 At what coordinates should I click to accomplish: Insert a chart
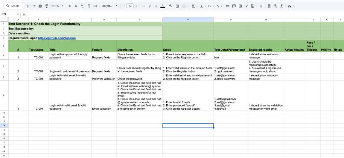tap(240, 6)
